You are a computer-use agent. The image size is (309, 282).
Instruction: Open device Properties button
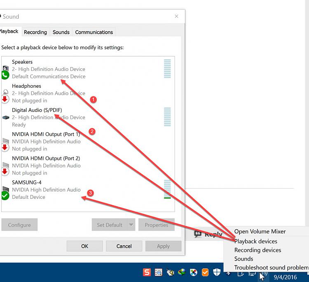pos(157,225)
